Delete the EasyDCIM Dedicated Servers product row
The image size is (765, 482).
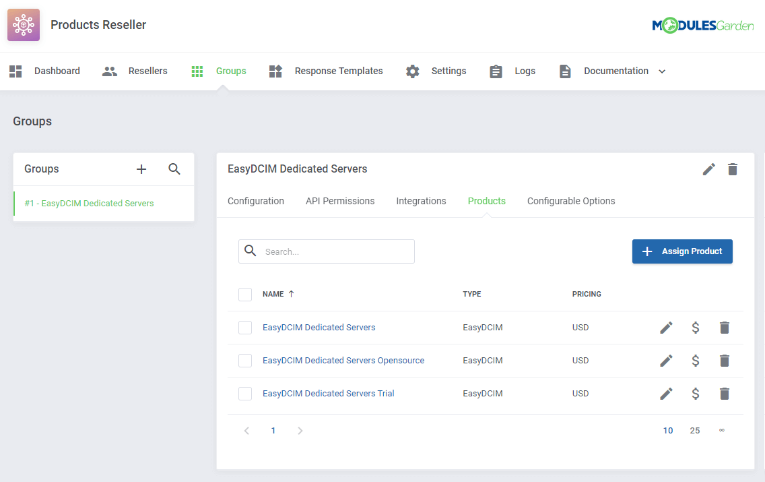725,328
